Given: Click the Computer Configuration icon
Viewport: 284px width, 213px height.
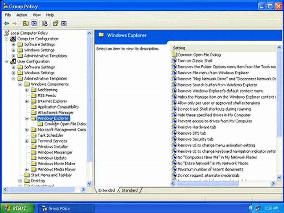Looking at the screenshot, I should pos(13,39).
